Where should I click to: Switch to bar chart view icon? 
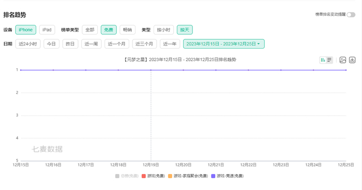[323, 60]
